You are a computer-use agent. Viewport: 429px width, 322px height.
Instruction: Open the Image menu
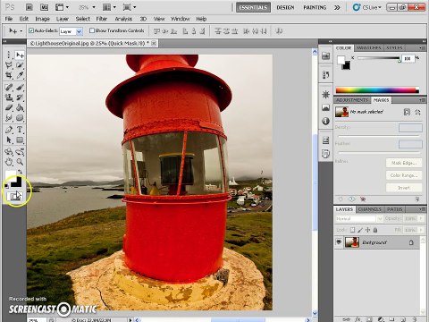42,19
